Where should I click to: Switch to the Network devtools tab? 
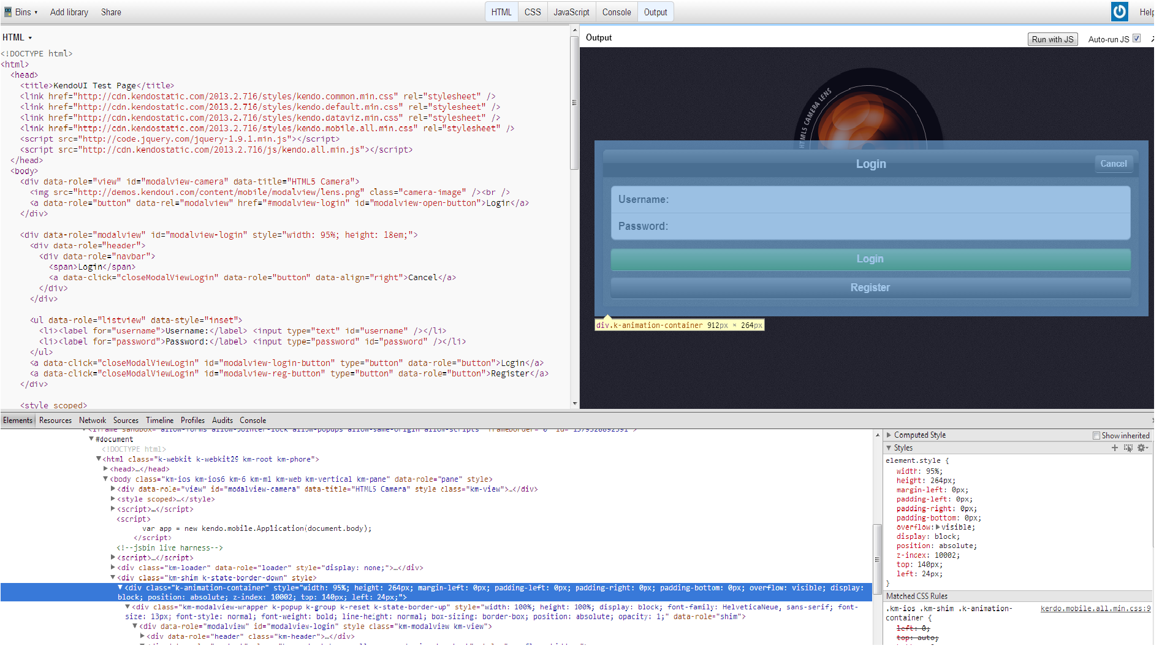coord(92,421)
